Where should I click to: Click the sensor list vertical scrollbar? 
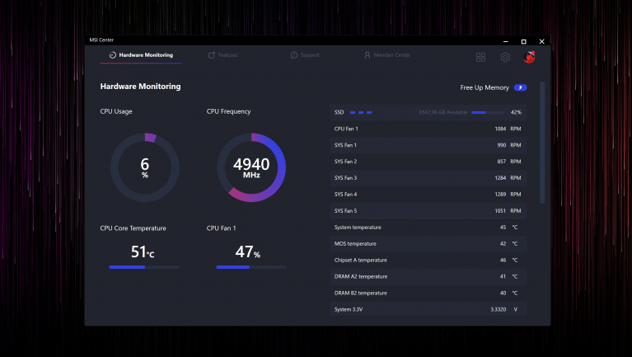(542, 143)
